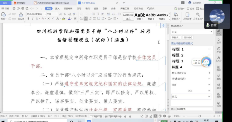Screen dimensions: 232x122
Task: Open the Translate (翻译) sidebar tool
Action: [x=219, y=86]
